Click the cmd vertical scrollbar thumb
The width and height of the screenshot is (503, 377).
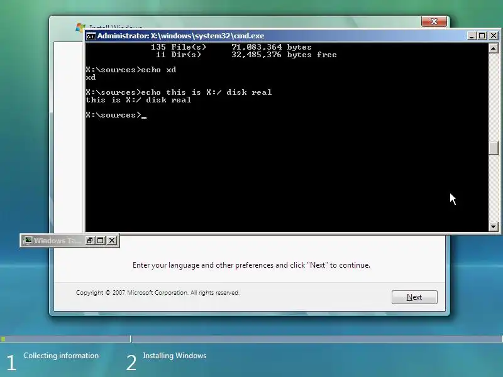[493, 148]
